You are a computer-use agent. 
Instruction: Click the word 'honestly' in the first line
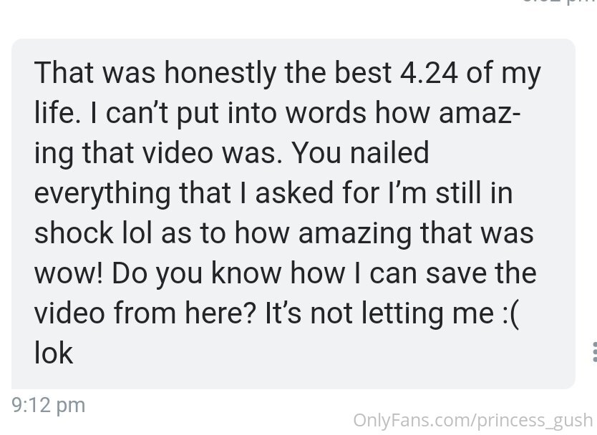[220, 74]
